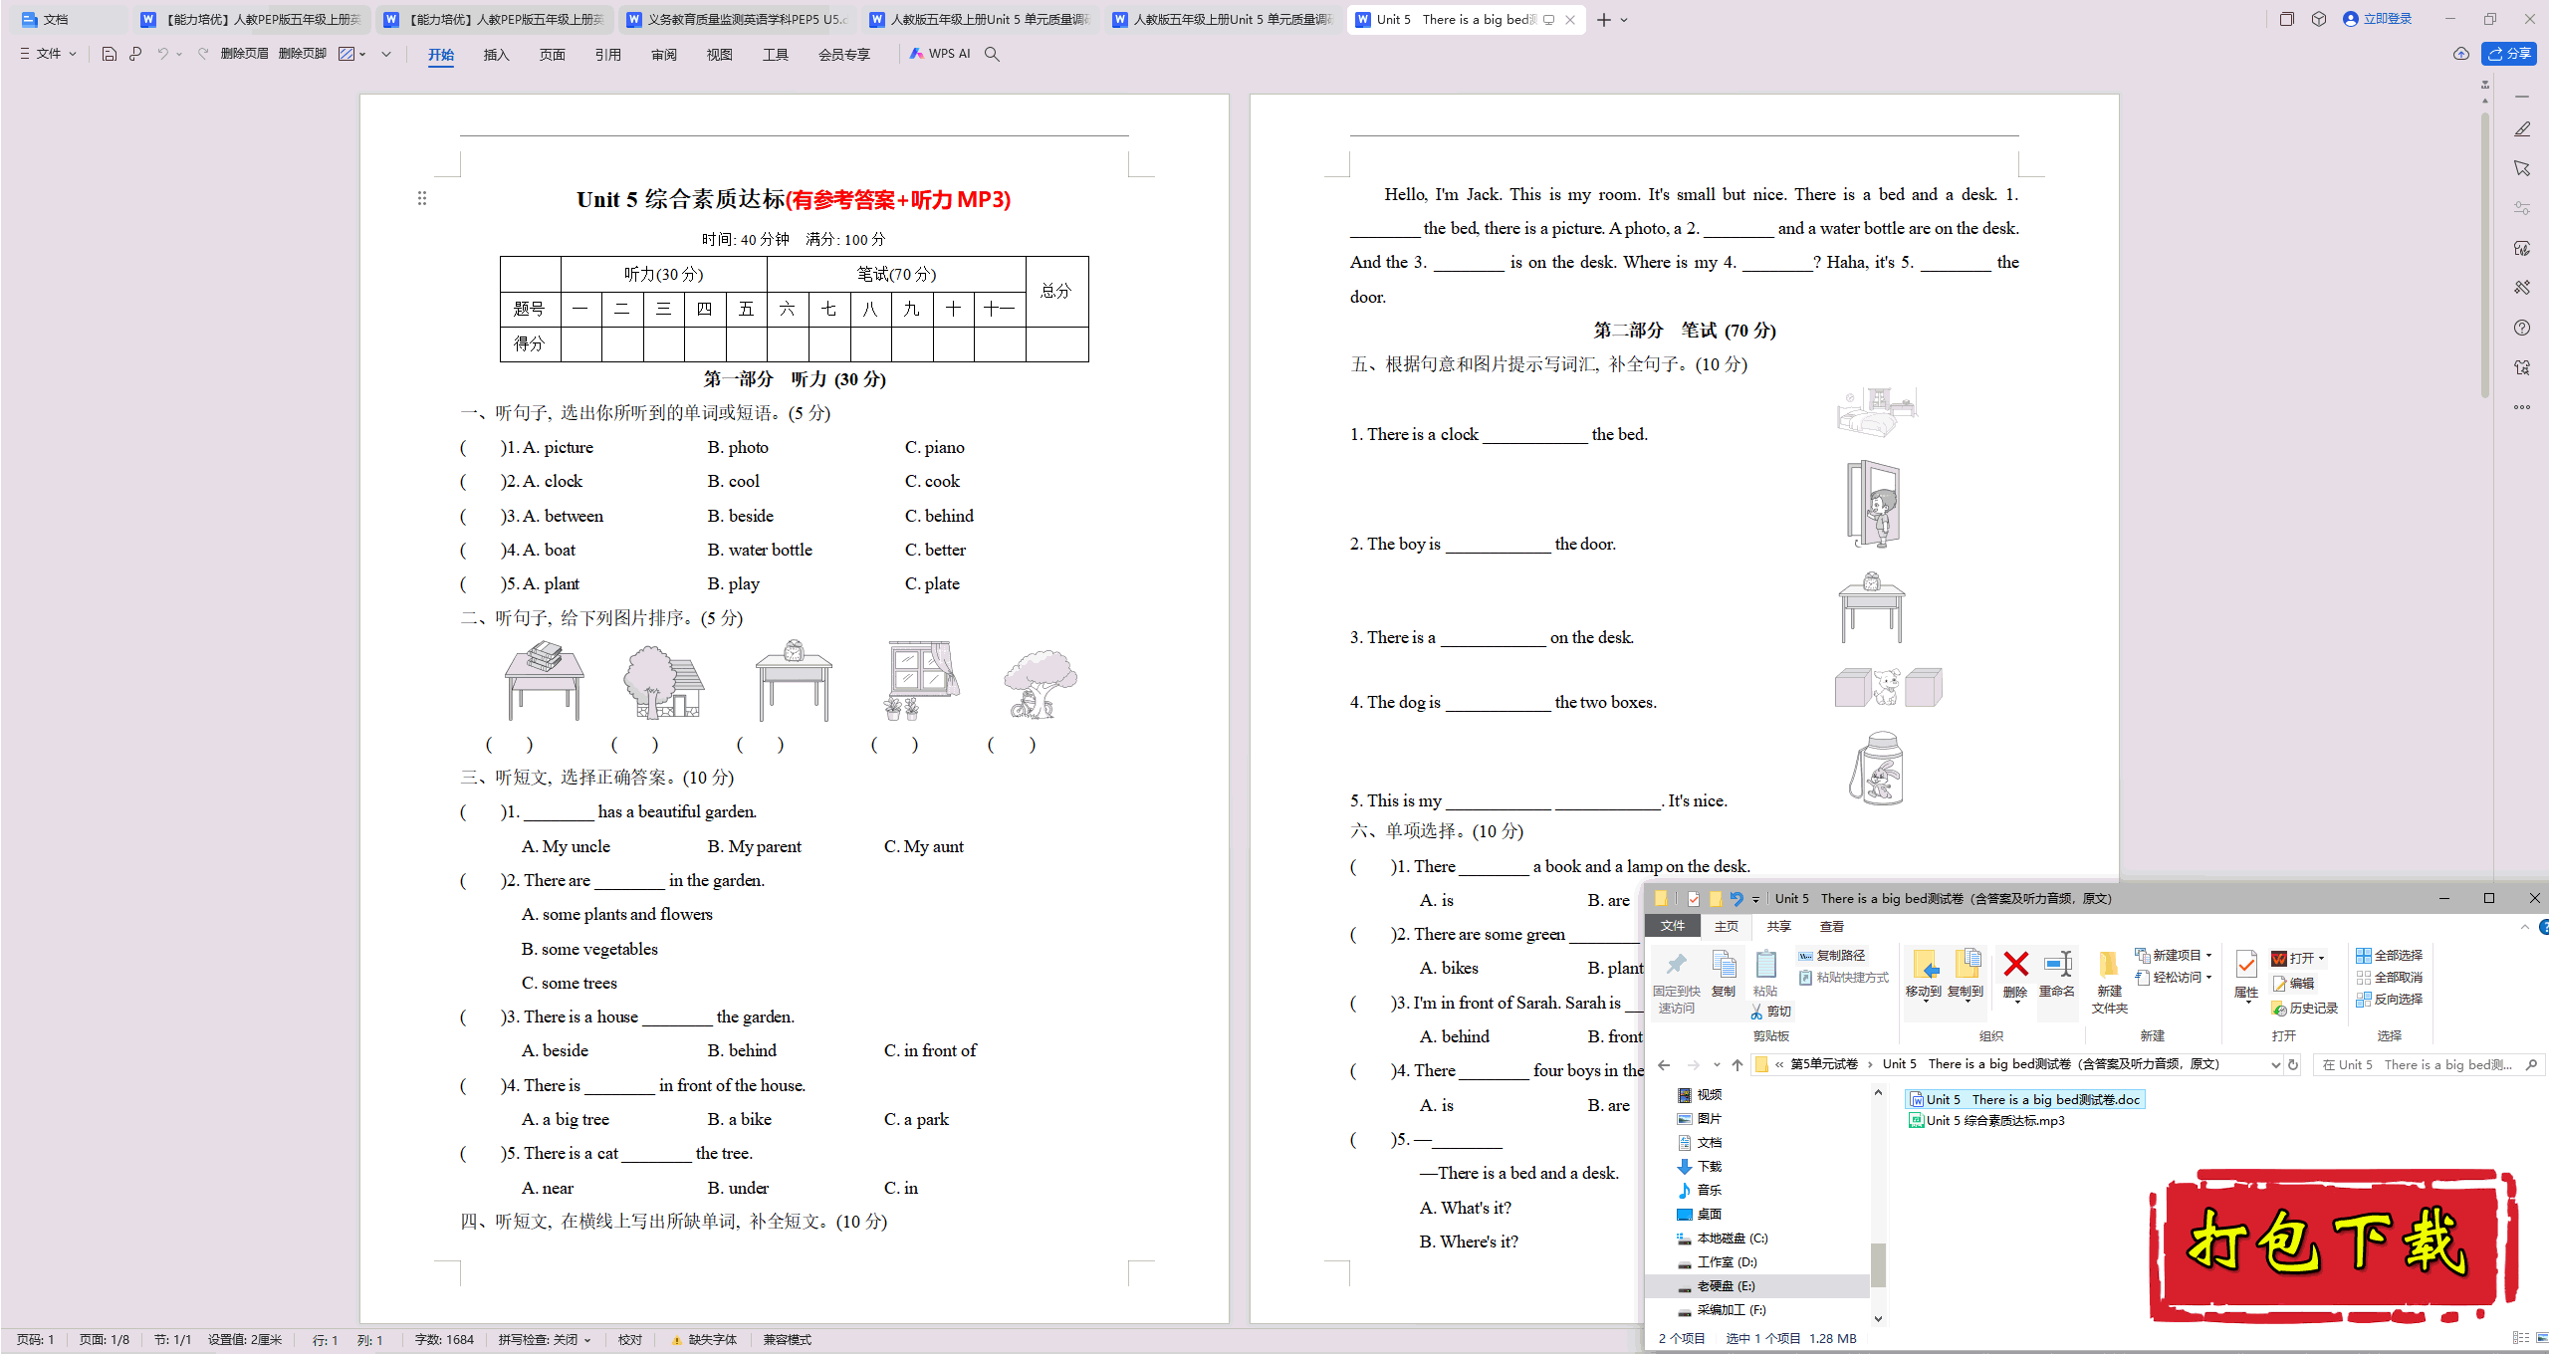
Task: Click Select all in Explorer ribbon
Action: [2389, 955]
